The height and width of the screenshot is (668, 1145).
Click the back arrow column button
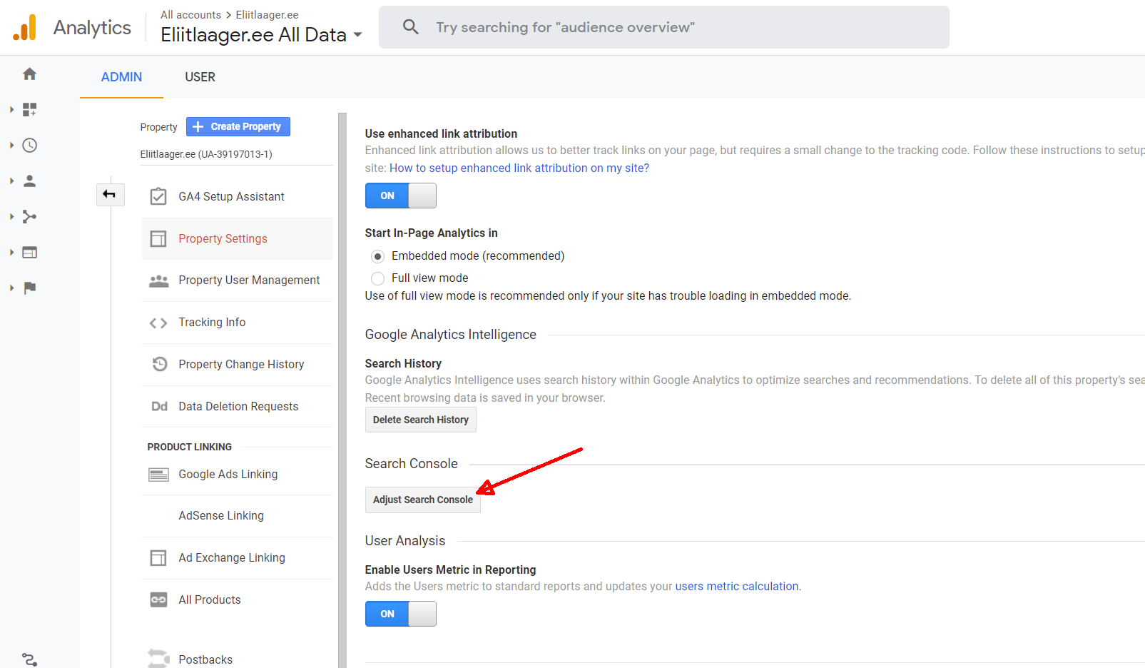click(x=110, y=195)
